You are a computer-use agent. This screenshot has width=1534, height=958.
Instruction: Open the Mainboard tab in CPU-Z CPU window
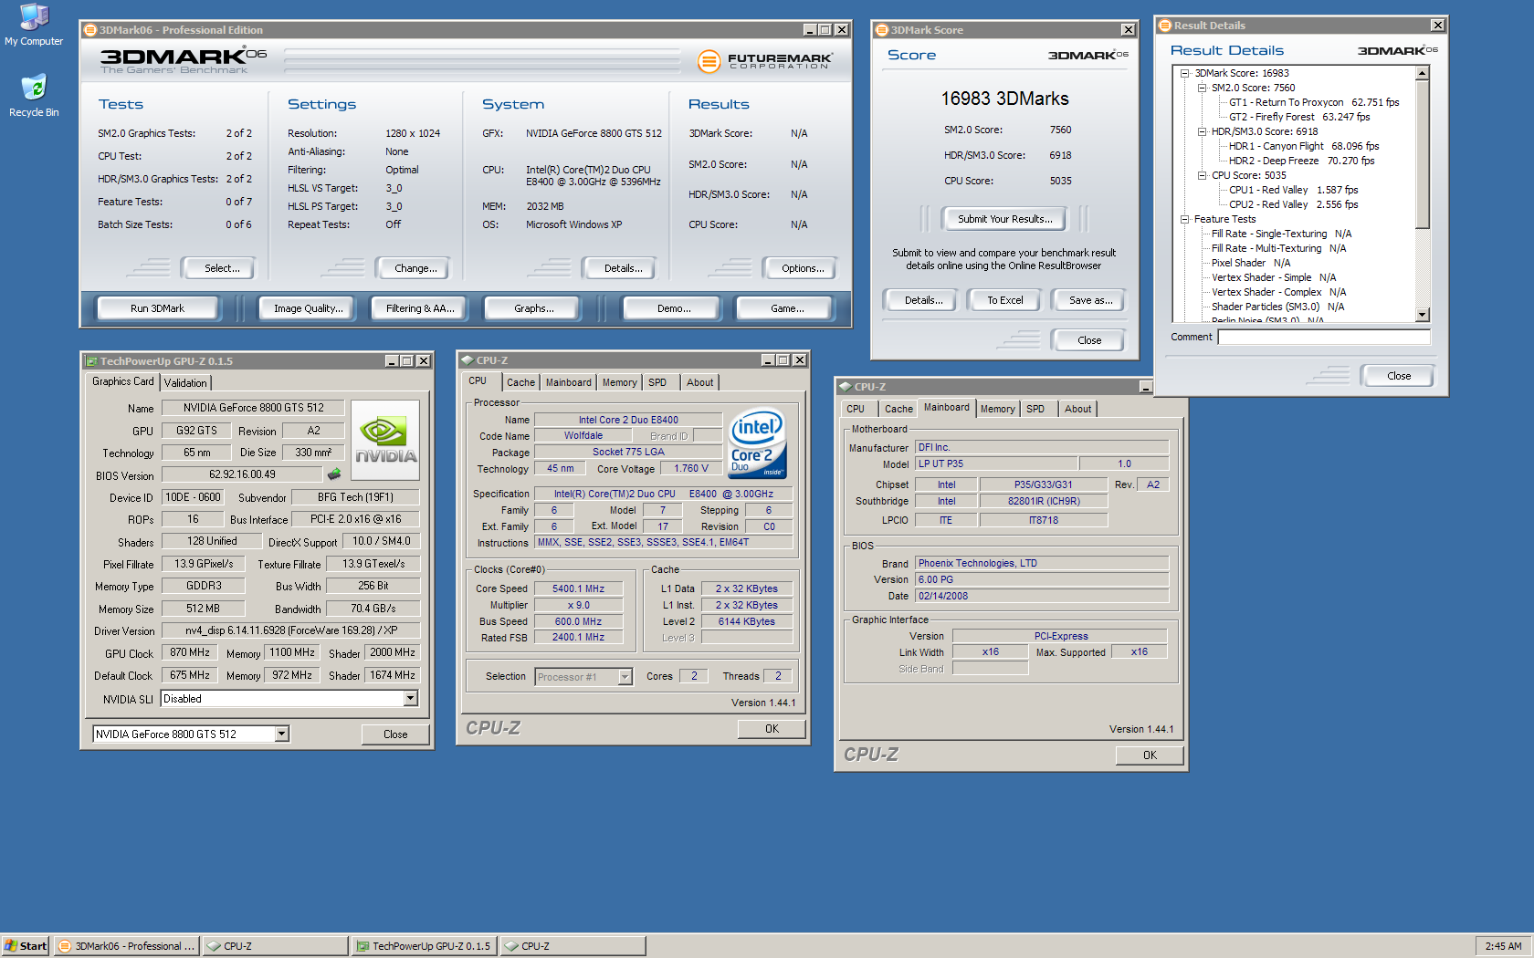568,383
